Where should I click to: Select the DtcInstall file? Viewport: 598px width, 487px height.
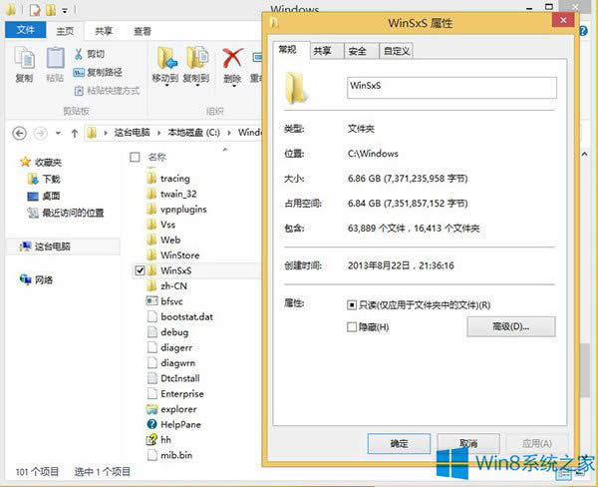click(x=173, y=378)
